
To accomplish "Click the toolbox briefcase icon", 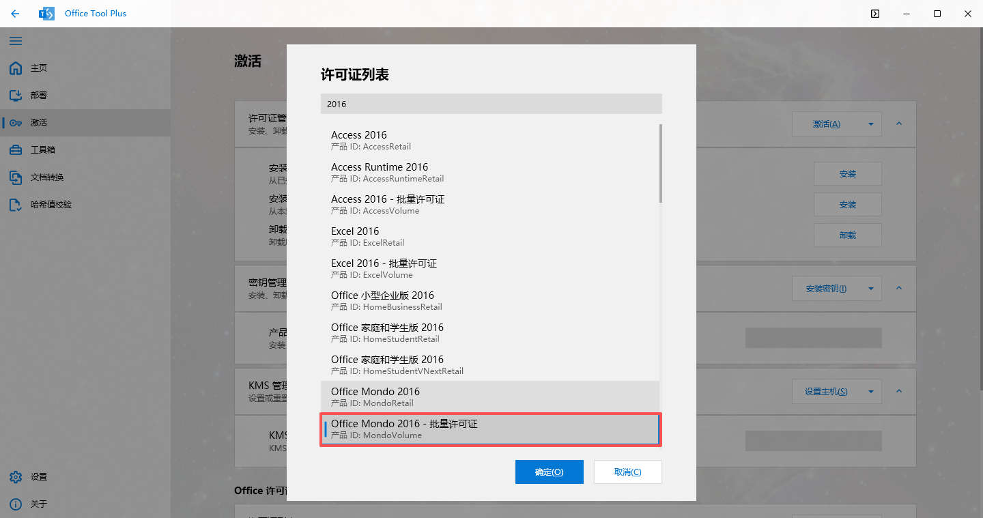I will 16,150.
